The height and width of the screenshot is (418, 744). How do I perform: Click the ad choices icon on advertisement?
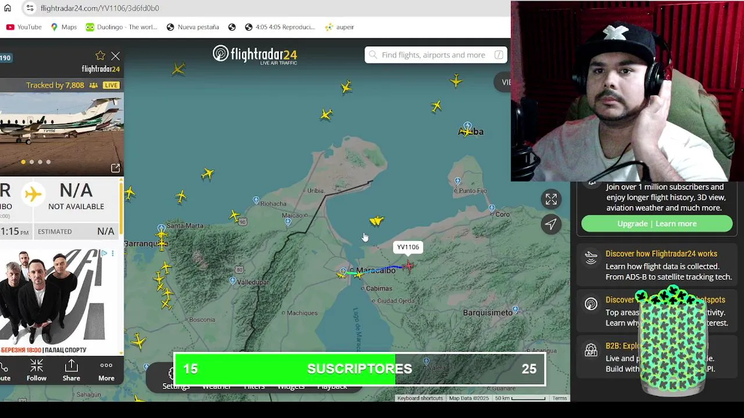point(104,253)
